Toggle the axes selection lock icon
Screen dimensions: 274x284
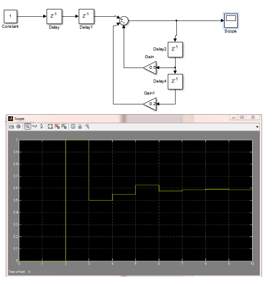pyautogui.click(x=80, y=127)
